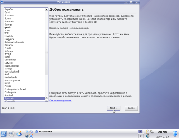Close the Установка window
This screenshot has width=179, height=138.
[x=137, y=2]
